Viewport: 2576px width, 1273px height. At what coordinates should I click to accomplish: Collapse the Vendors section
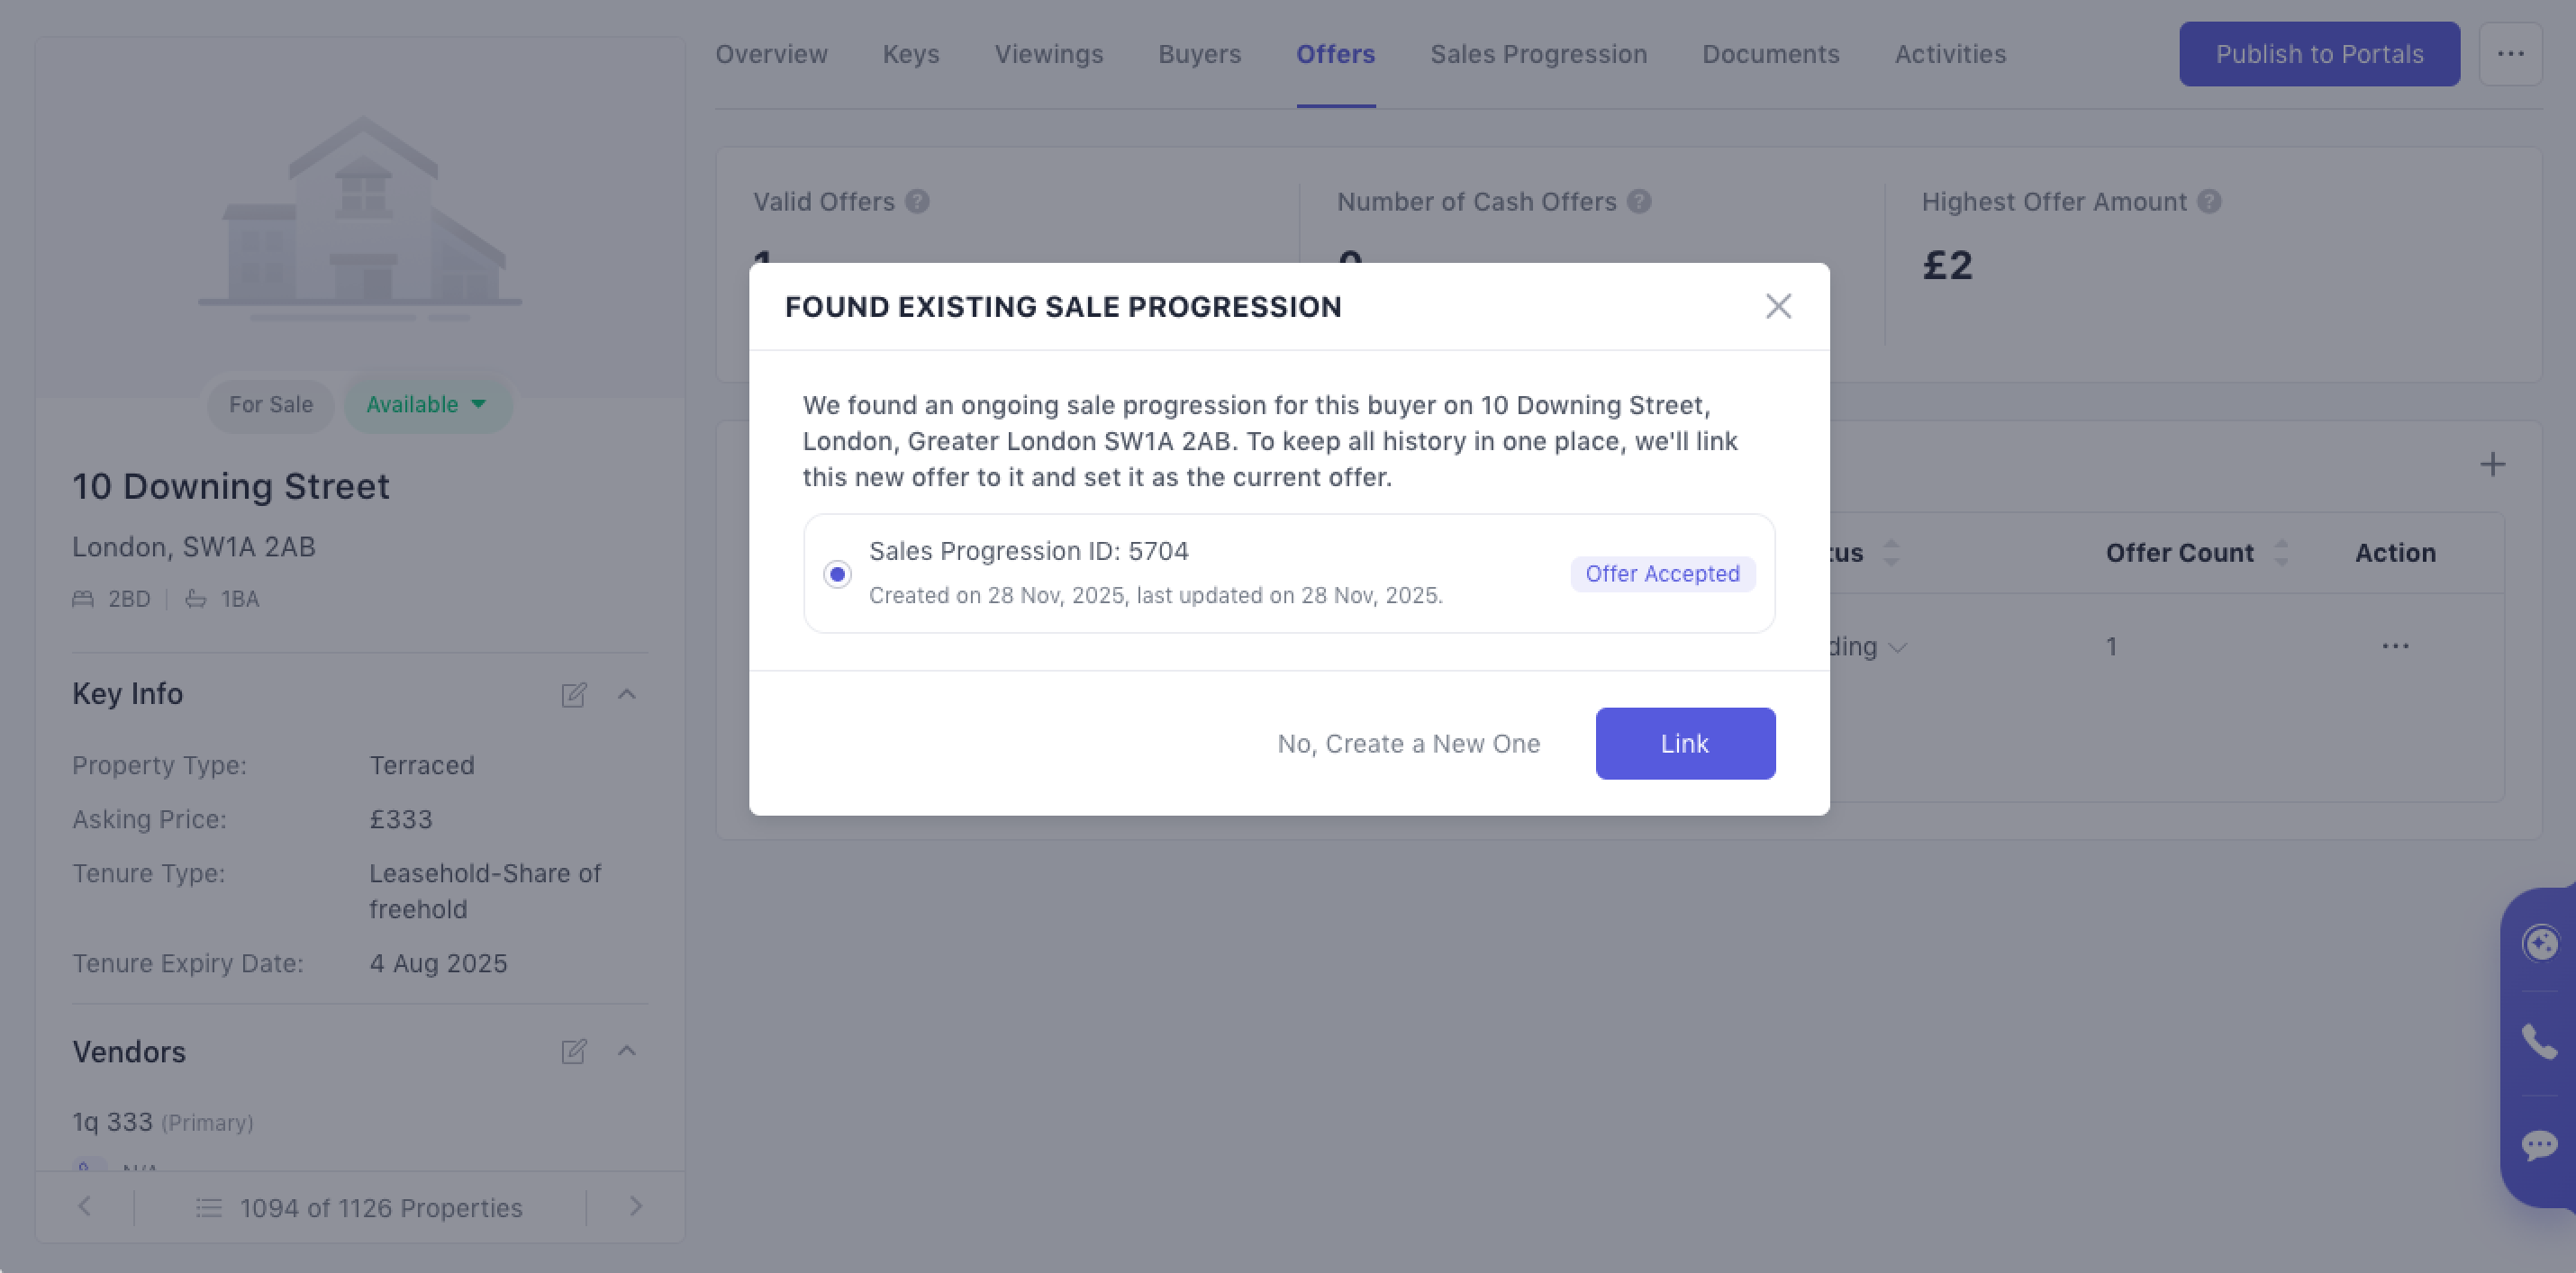pyautogui.click(x=627, y=1052)
